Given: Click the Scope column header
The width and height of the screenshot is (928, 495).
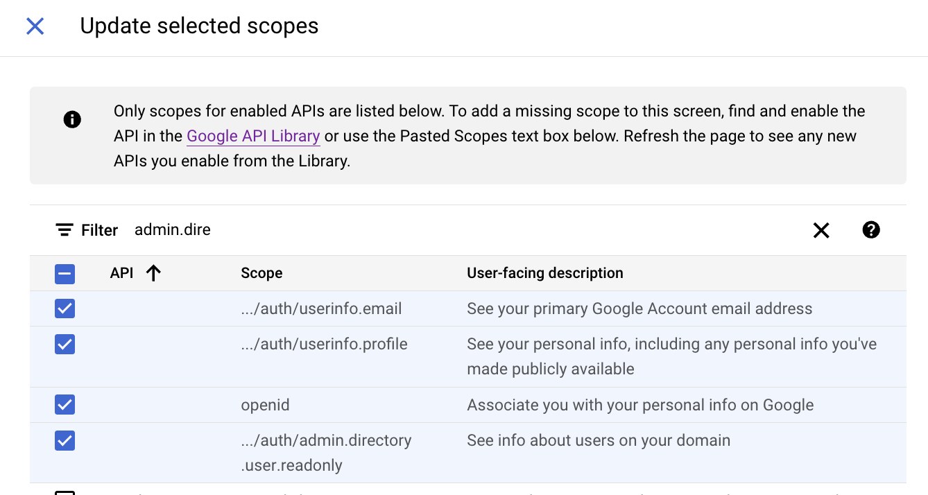Looking at the screenshot, I should click(x=261, y=273).
